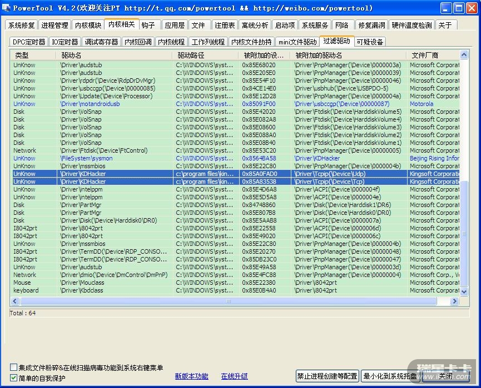Switch to 进程管理 tab
481x388 pixels.
(54, 25)
